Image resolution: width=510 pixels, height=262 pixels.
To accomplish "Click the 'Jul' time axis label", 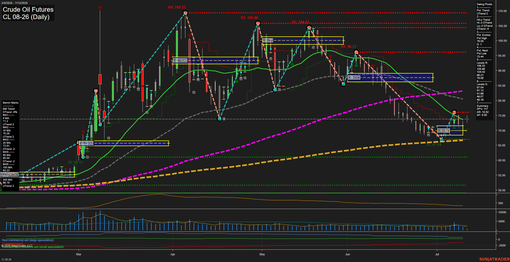I will [437, 254].
